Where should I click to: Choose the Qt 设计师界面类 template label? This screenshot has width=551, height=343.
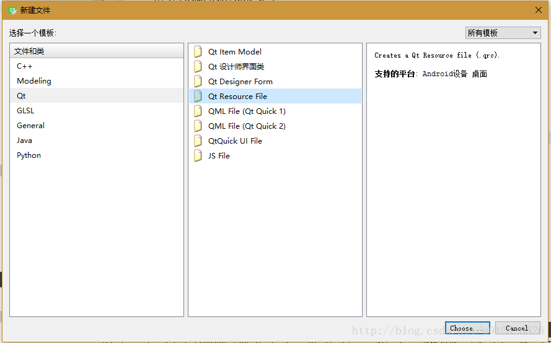[236, 66]
